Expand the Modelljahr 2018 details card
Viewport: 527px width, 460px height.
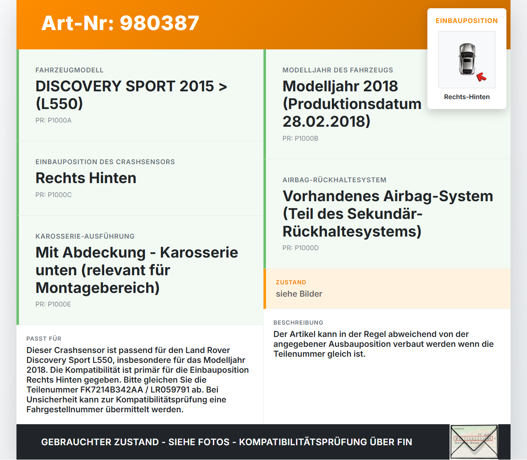click(387, 103)
